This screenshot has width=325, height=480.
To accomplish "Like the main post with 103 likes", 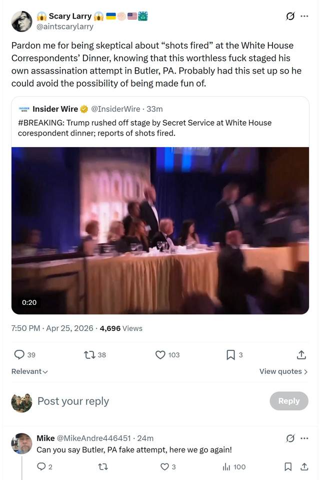I will (x=160, y=355).
